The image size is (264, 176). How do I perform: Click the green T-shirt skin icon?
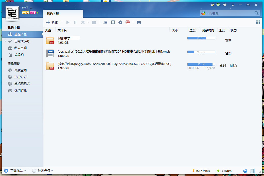pos(218,5)
